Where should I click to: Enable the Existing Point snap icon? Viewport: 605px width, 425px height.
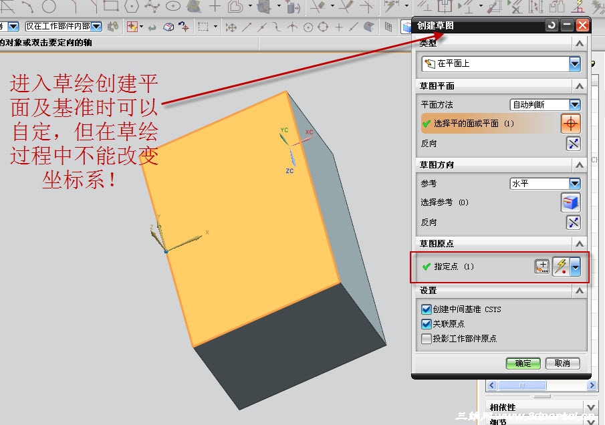tap(339, 27)
